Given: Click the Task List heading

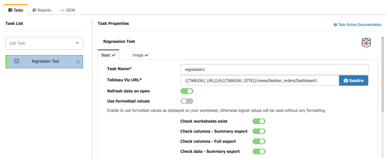Looking at the screenshot, I should [14, 24].
